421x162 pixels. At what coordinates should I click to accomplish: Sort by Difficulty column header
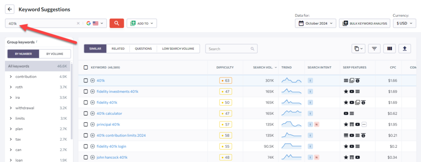225,68
